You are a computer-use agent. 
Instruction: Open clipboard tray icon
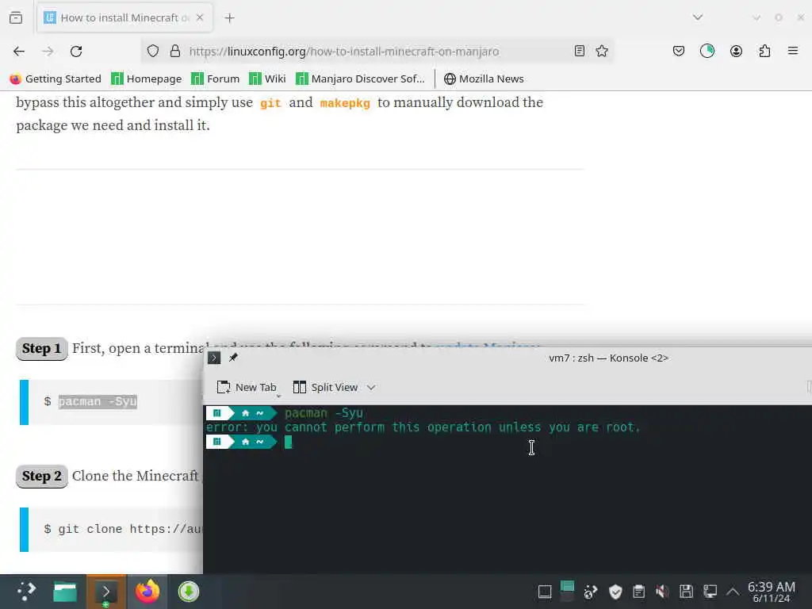pos(639,592)
